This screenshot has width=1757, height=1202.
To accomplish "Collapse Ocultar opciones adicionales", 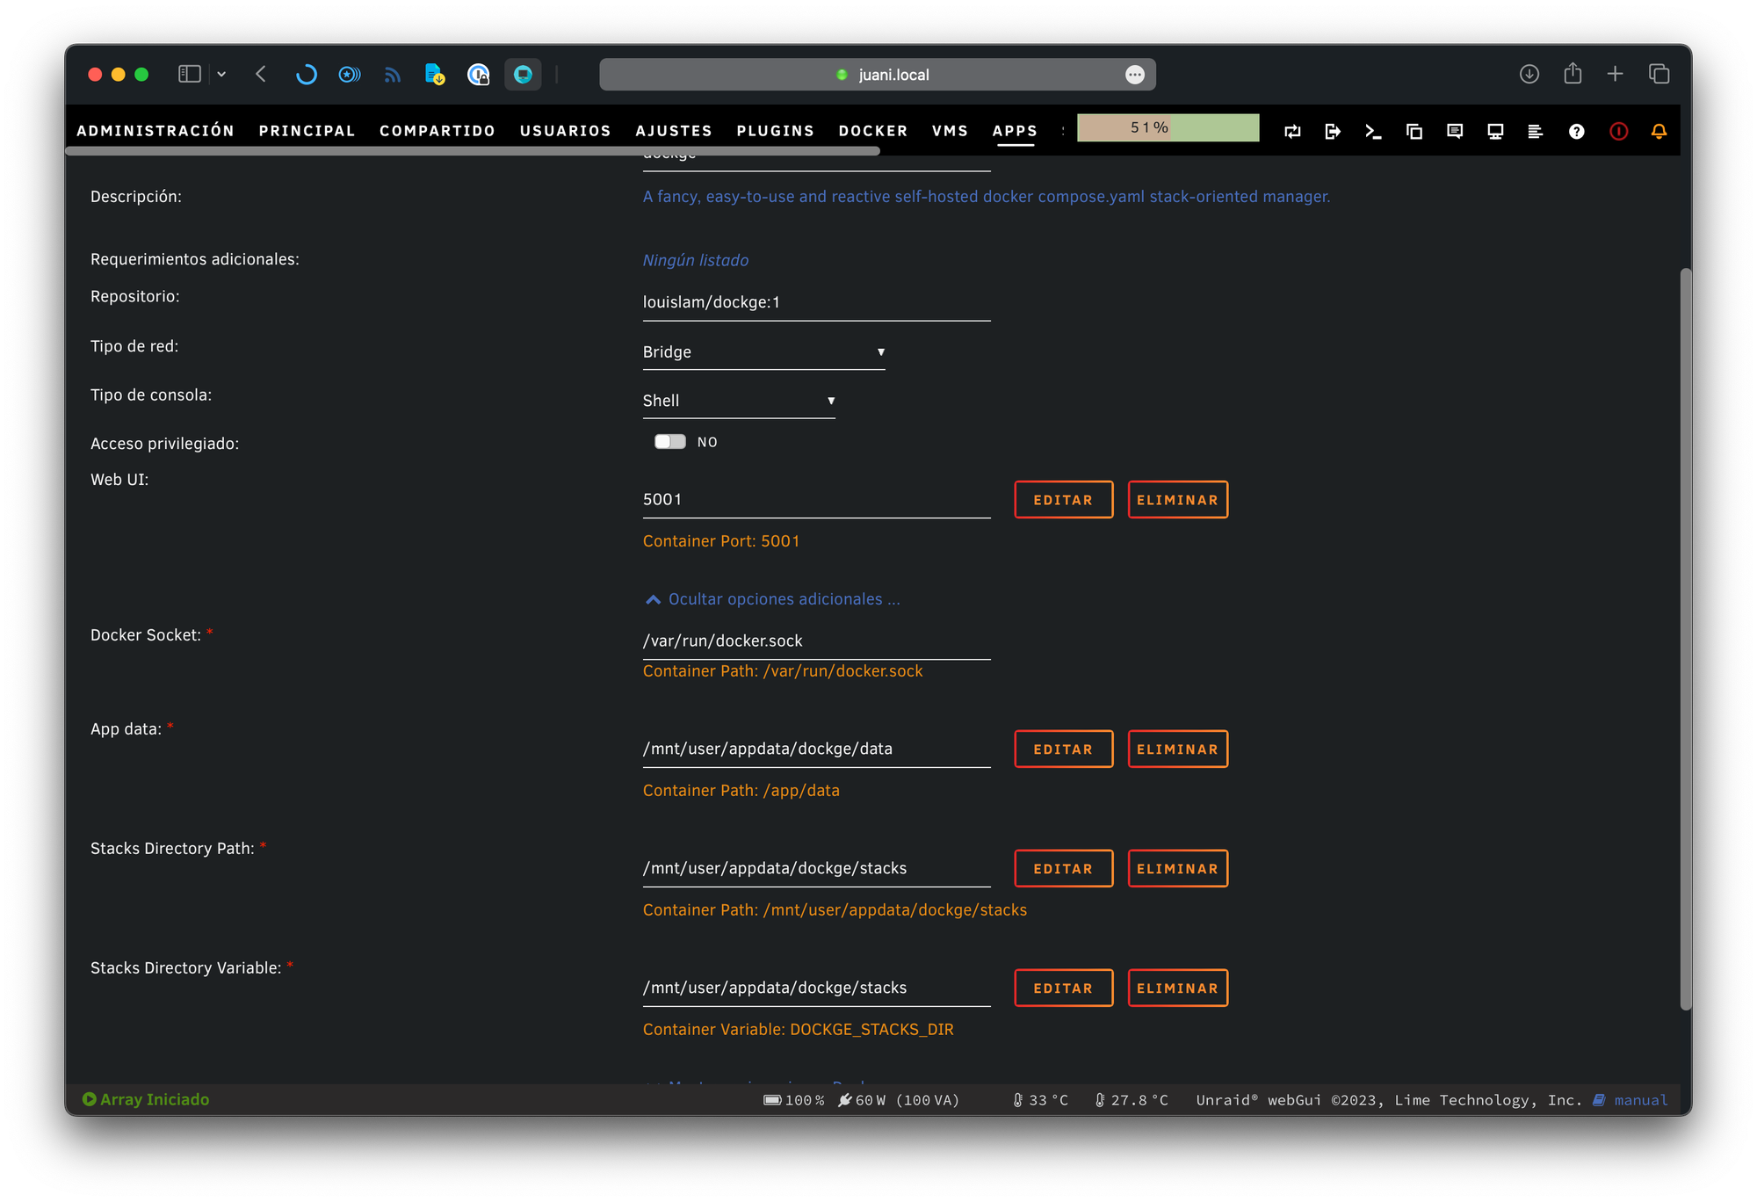I will 772,599.
